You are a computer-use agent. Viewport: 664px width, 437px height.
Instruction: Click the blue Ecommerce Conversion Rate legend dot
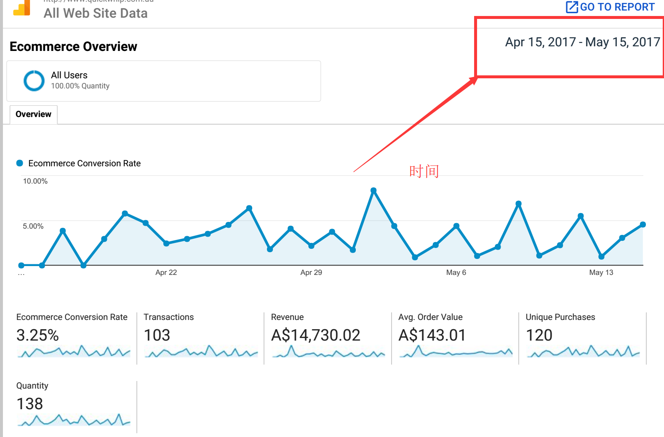click(19, 163)
